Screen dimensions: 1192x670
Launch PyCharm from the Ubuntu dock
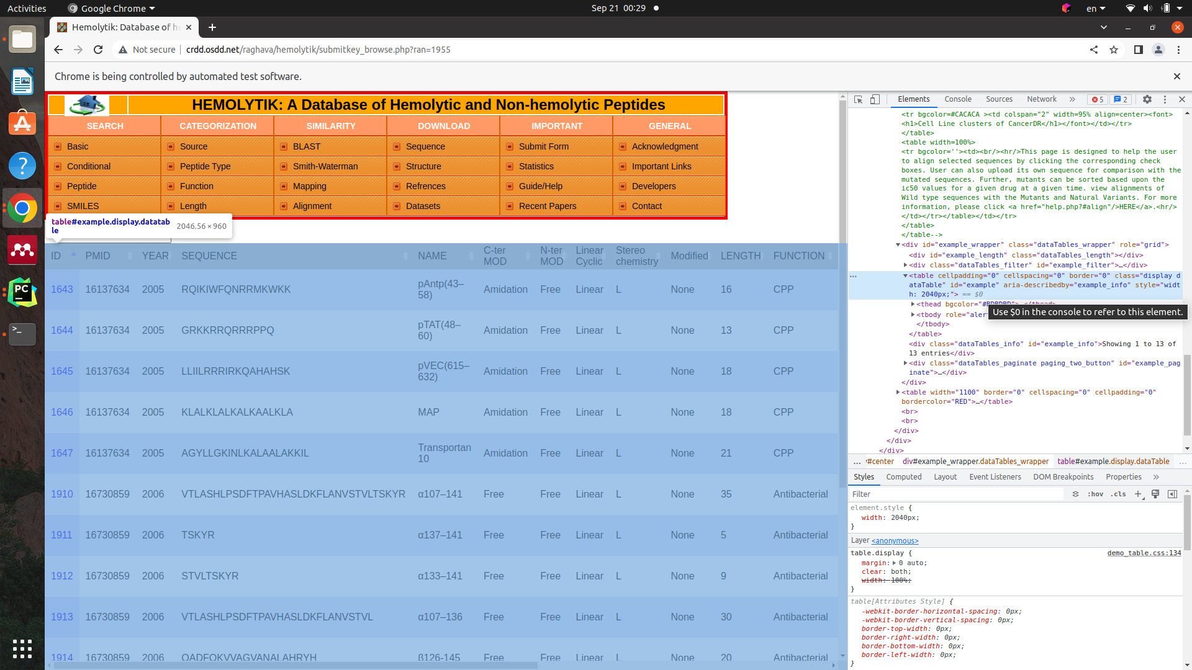pos(22,292)
